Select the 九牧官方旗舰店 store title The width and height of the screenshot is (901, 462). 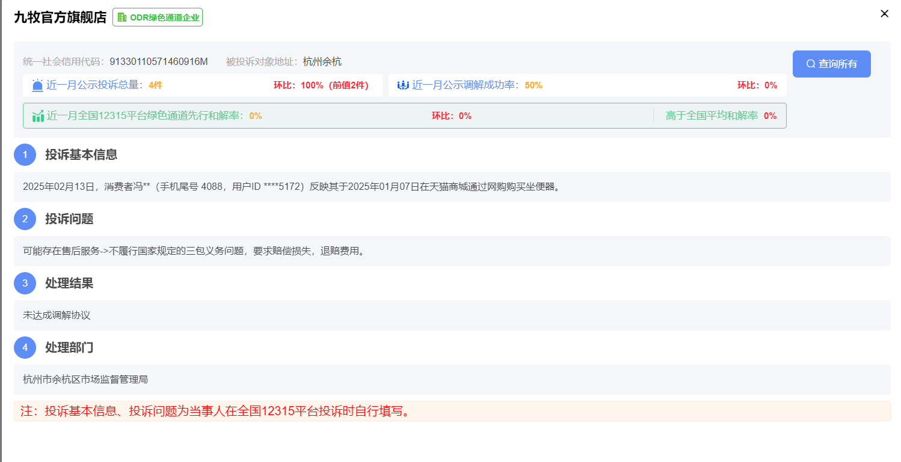point(60,17)
